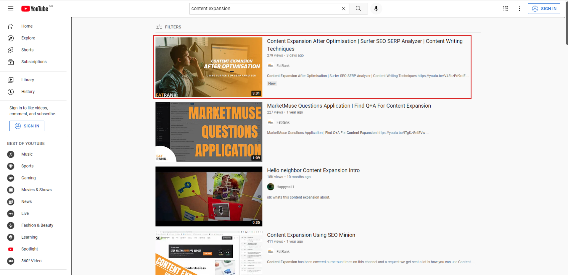Viewport: 568px width, 275px height.
Task: Select the Sports trophy icon
Action: click(11, 166)
